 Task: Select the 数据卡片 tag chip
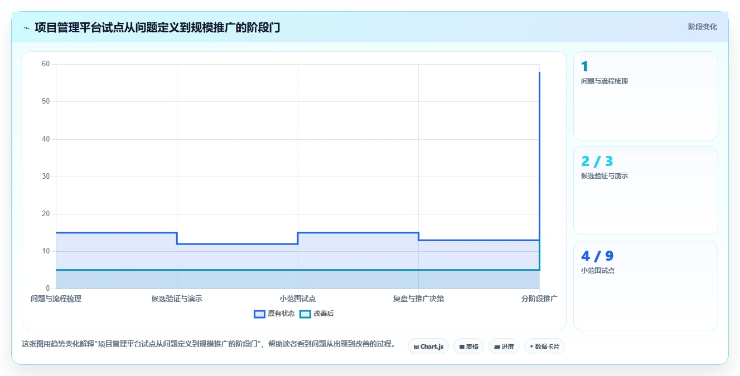click(544, 346)
